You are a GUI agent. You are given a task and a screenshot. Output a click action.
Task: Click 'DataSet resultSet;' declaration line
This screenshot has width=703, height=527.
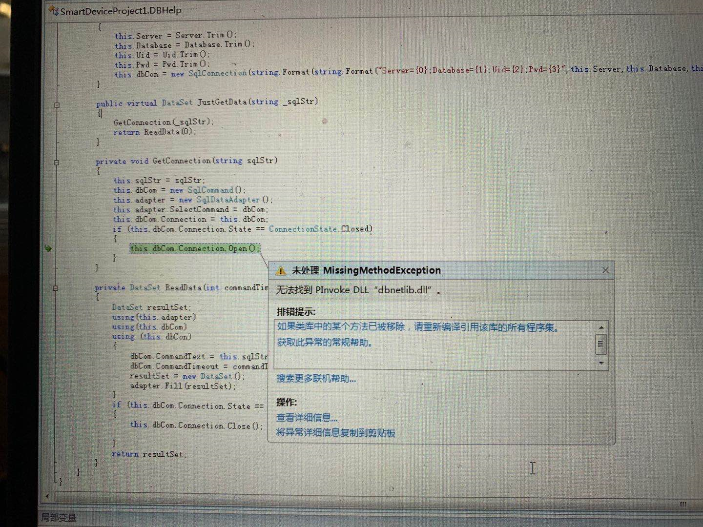(151, 307)
